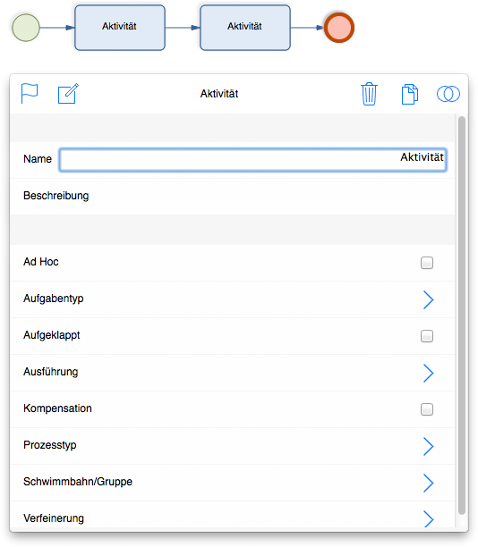Enable the Ad Hoc checkbox
Screen dimensions: 478x547
click(x=427, y=263)
